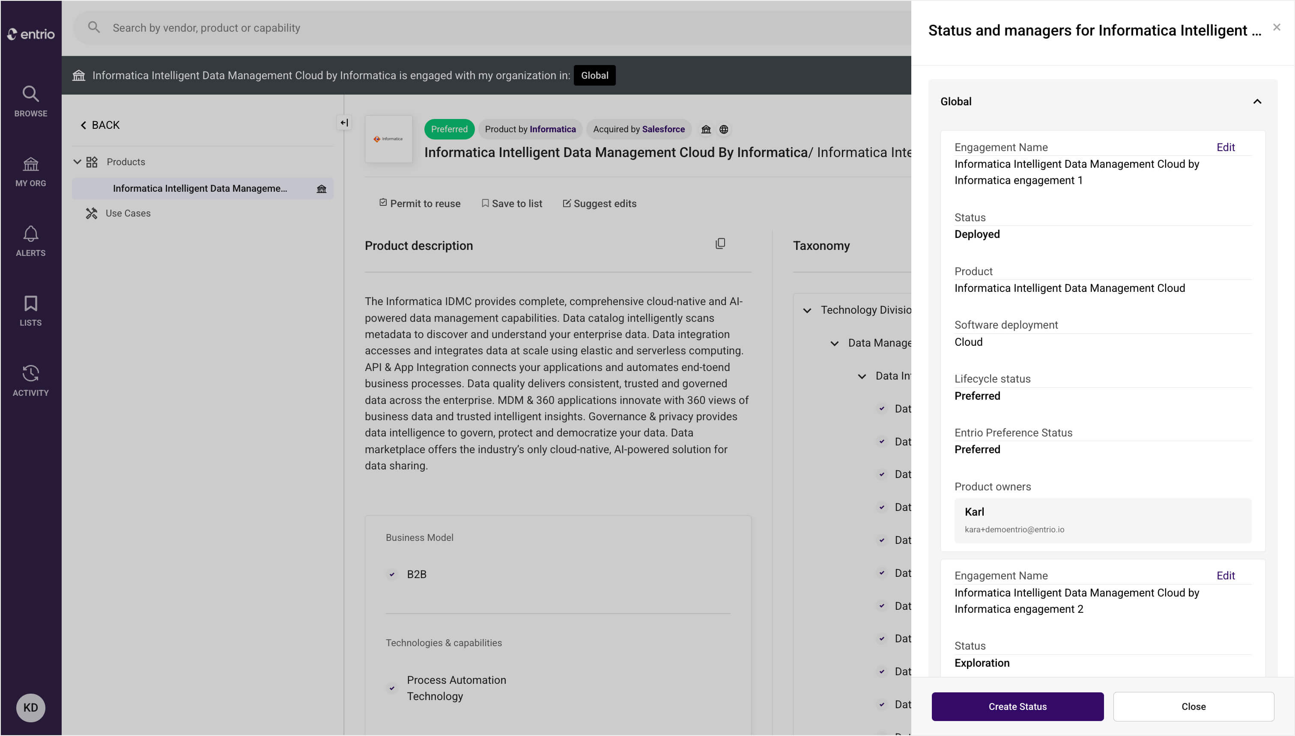Edit engagement 2
This screenshot has height=736, width=1295.
1226,576
